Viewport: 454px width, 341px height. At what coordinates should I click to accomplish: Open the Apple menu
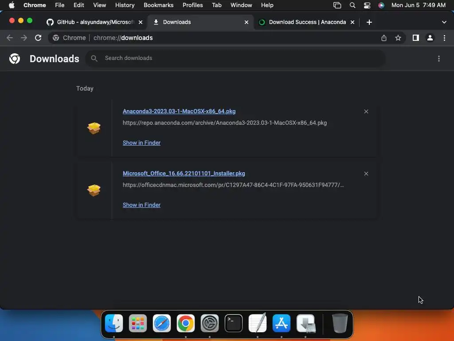pos(12,5)
